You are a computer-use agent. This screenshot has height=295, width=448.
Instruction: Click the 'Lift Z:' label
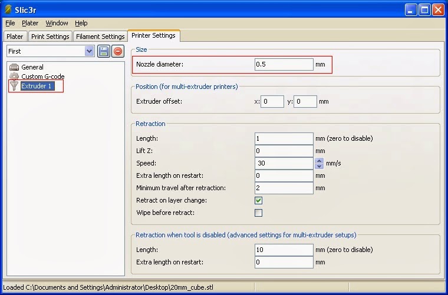pyautogui.click(x=144, y=151)
